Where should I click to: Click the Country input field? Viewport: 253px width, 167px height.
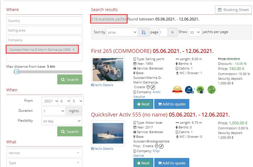(x=44, y=21)
